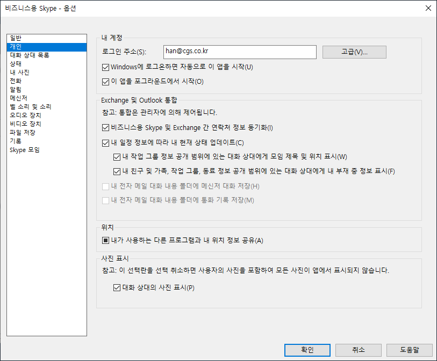This screenshot has width=437, height=361.
Task: Select the 개인 category
Action: tap(47, 47)
